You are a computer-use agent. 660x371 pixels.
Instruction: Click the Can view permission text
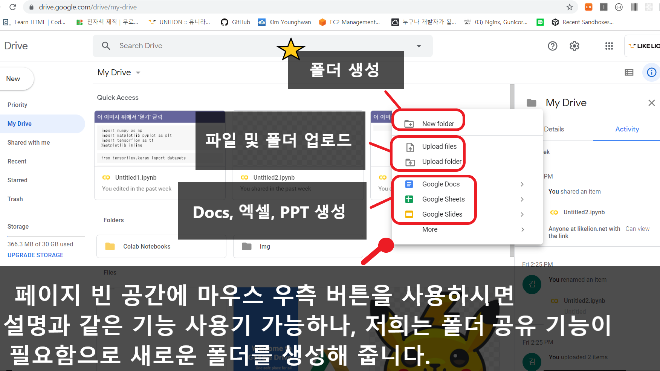[637, 229]
